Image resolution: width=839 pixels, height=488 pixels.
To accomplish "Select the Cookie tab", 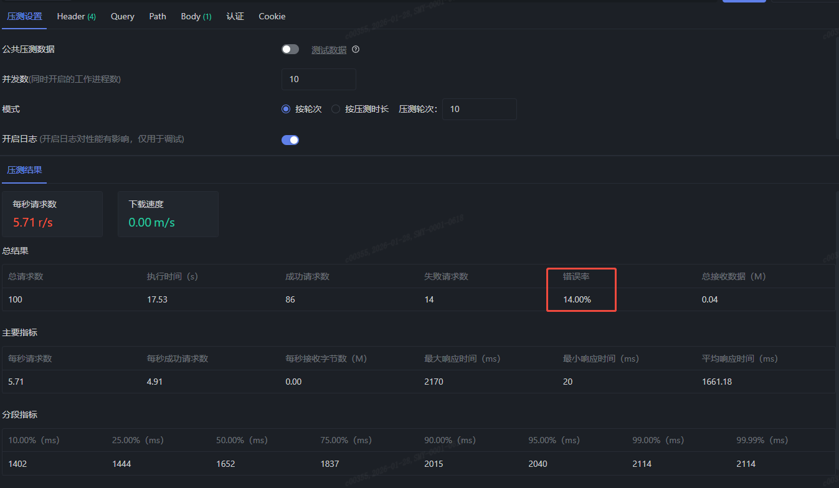I will click(x=272, y=16).
